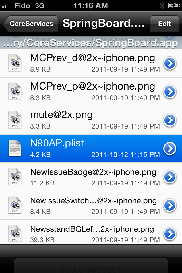Open details arrow for MCPrev_d@2x~iphone.png
The height and width of the screenshot is (273, 182).
(x=170, y=63)
